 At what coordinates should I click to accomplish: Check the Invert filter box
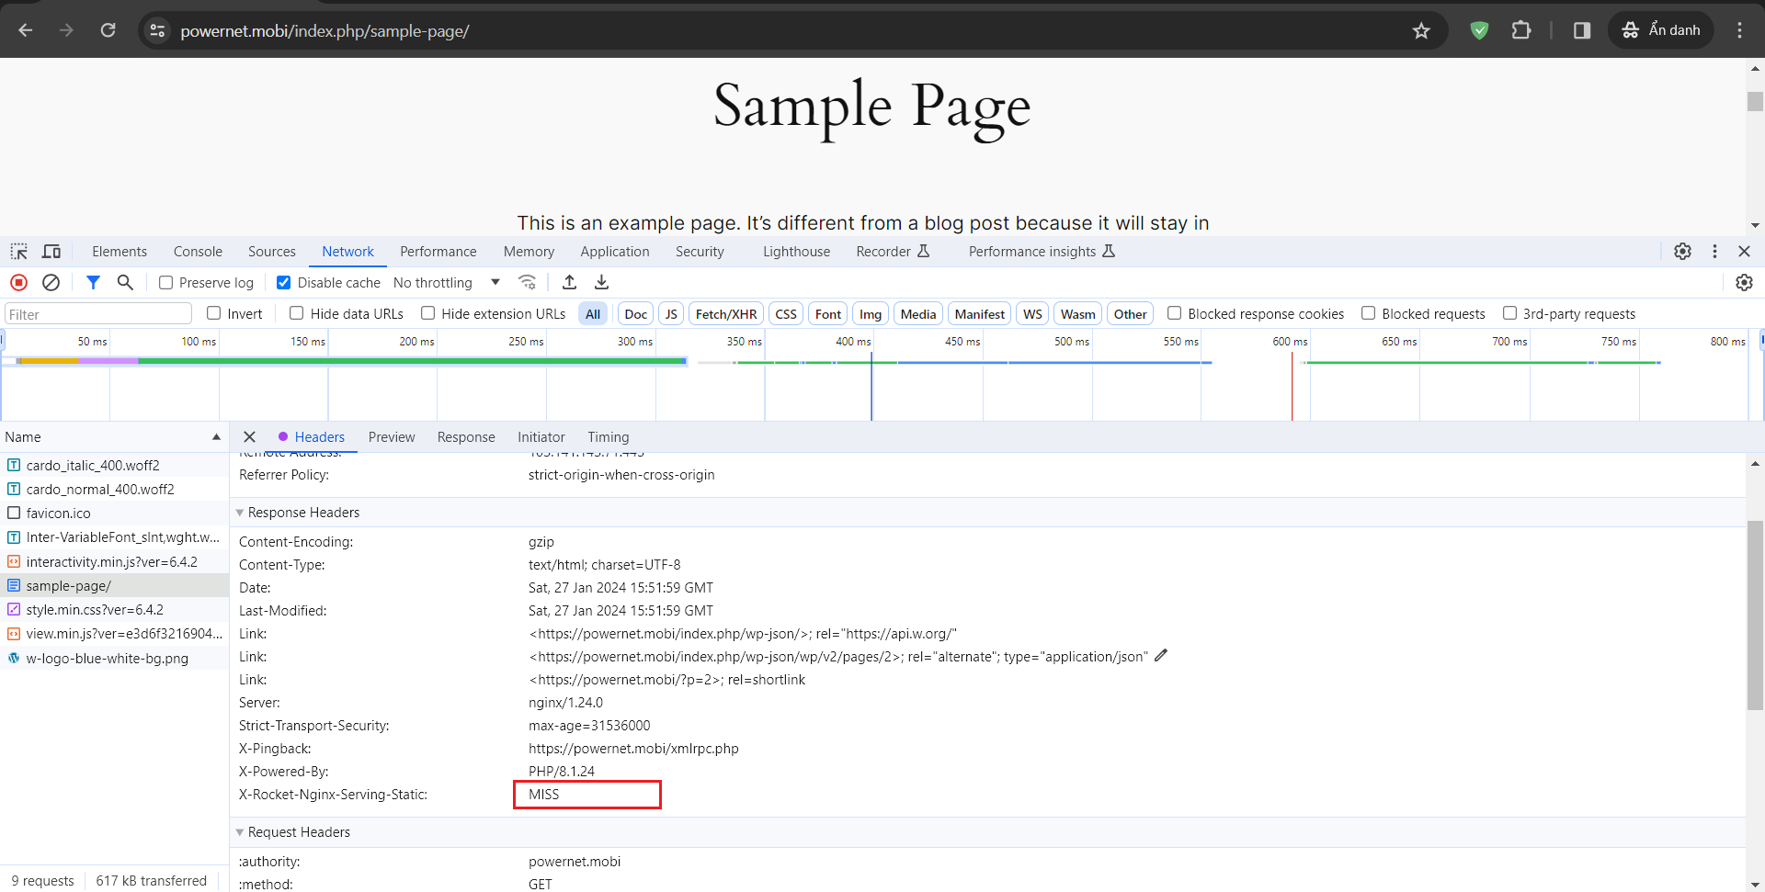[x=214, y=313]
